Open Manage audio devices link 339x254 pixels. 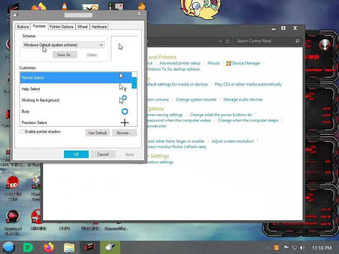tap(243, 99)
